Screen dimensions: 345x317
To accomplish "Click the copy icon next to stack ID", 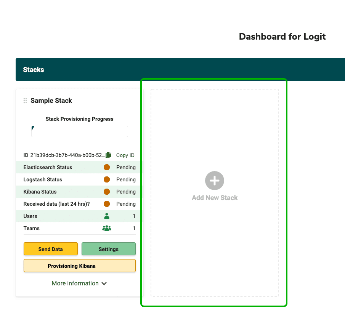I will pyautogui.click(x=108, y=155).
